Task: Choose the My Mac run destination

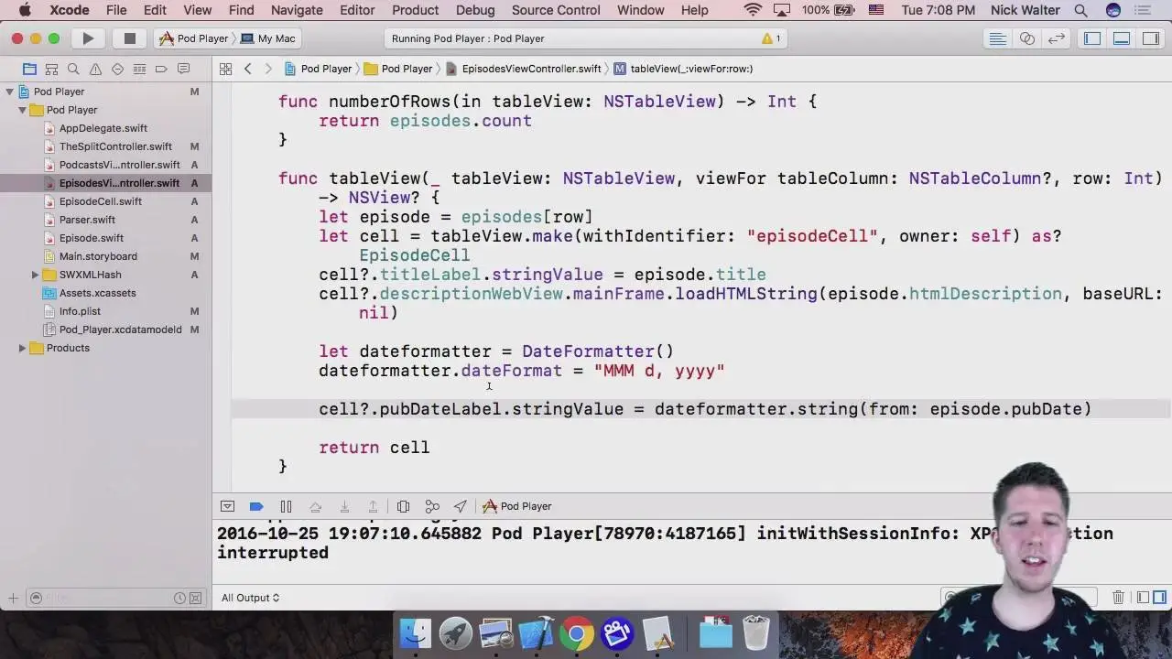Action: pos(268,38)
